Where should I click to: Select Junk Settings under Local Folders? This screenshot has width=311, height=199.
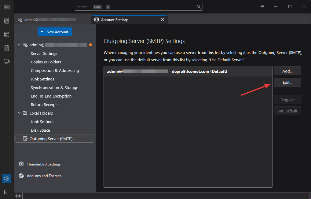tap(42, 122)
